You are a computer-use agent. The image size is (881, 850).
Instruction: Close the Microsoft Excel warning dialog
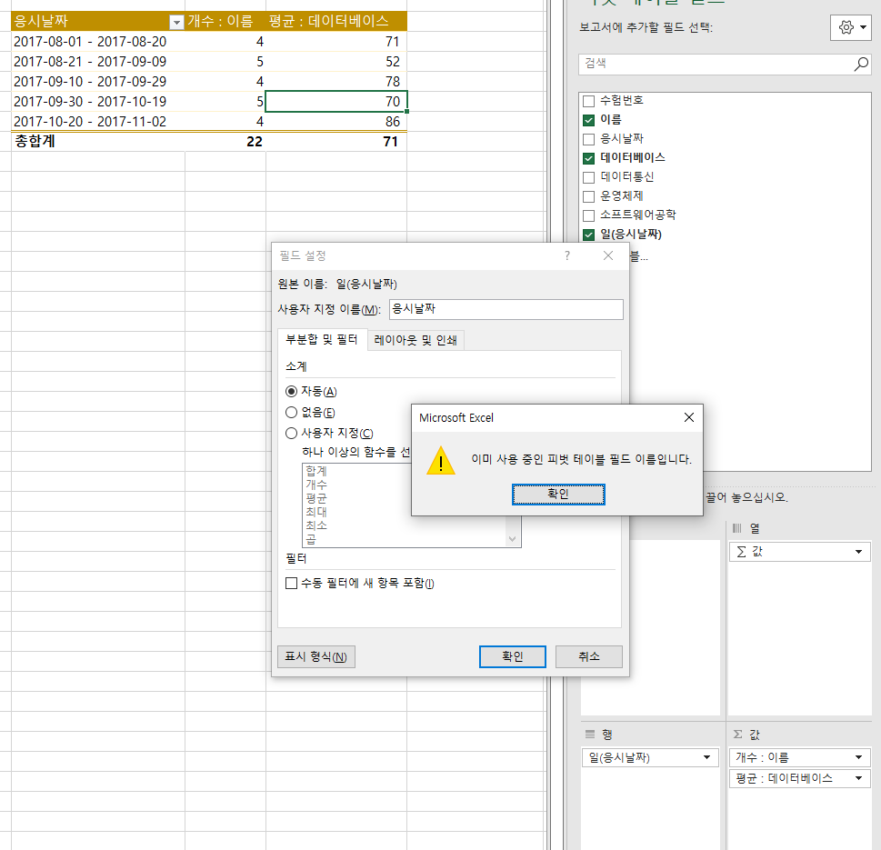coord(688,417)
